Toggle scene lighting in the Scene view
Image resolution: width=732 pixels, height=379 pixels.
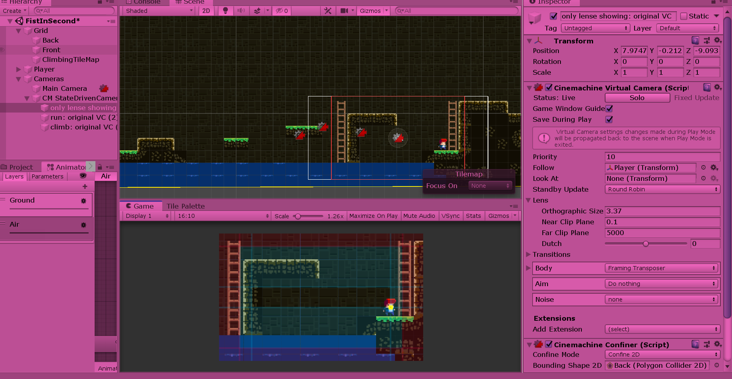[225, 11]
